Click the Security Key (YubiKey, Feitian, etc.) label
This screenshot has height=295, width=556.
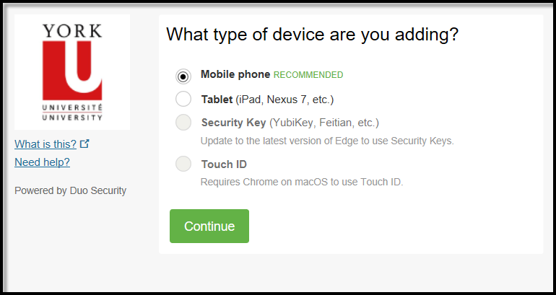point(290,123)
